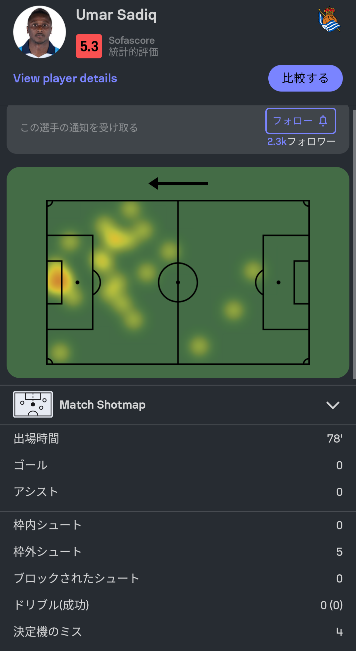Click the attack direction arrow
Screen dimensions: 356x651
click(x=178, y=183)
